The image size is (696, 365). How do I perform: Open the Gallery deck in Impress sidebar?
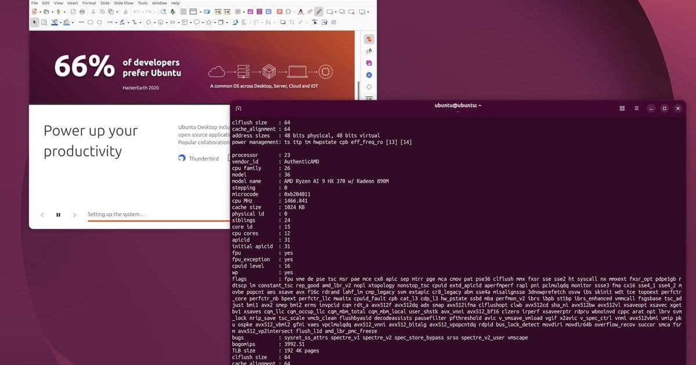369,63
